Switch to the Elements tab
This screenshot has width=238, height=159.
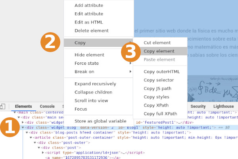click(23, 107)
